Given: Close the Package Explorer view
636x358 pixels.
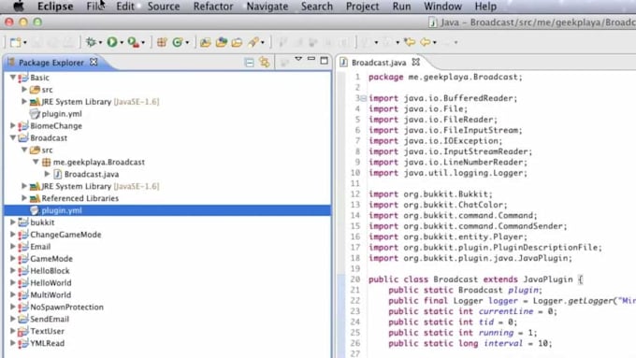Looking at the screenshot, I should click(x=94, y=62).
